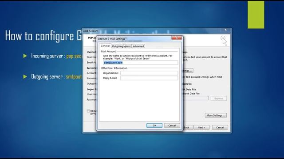The height and width of the screenshot is (159, 284).
Task: Click the 'Other User Information' section label
Action: click(x=114, y=68)
